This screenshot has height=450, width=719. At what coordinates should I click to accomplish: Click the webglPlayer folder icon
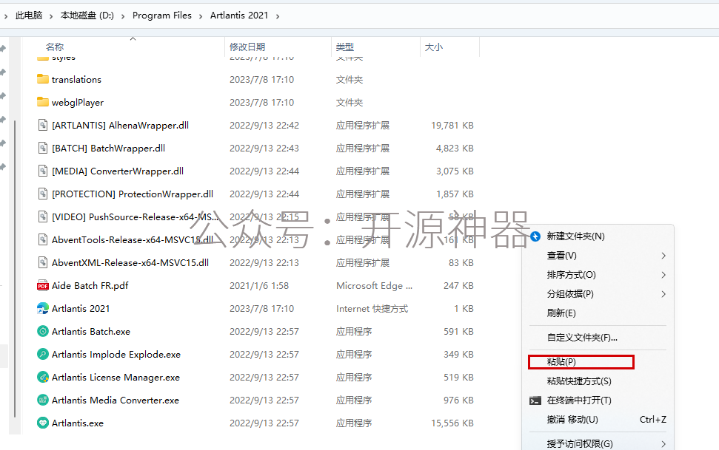click(x=43, y=102)
